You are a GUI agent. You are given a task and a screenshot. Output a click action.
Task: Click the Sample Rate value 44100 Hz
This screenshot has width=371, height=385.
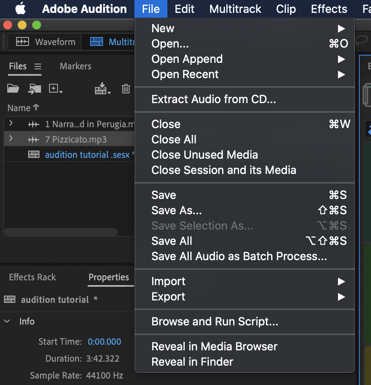click(105, 375)
